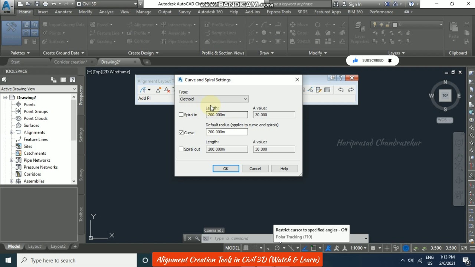Click the Insert PI icon in Alignment Layout toolbar
The width and height of the screenshot is (475, 267).
pos(158,90)
